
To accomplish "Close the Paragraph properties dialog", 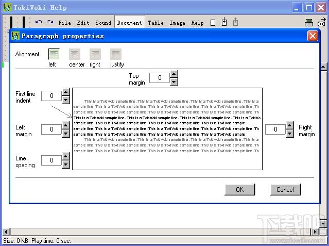I will tap(313, 36).
